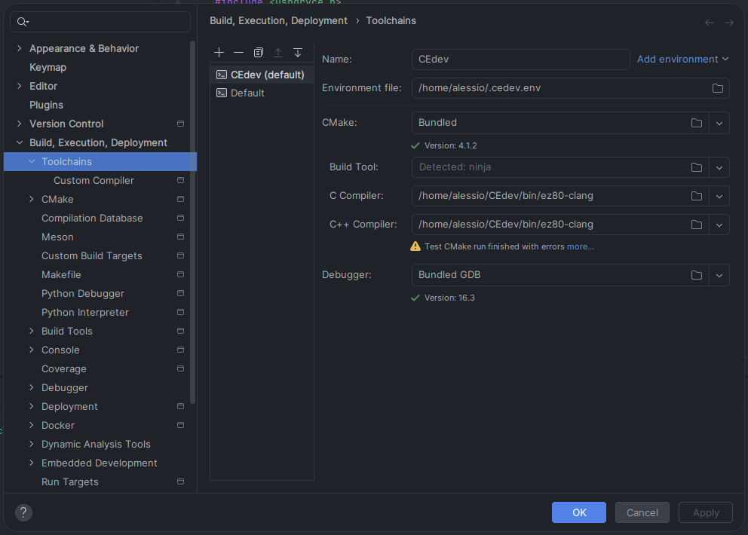Duplicate the CEdev toolchain via the copy icon
This screenshot has width=748, height=535.
click(x=258, y=52)
